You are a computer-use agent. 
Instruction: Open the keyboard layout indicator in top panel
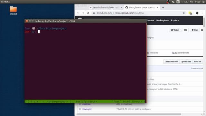178,2
